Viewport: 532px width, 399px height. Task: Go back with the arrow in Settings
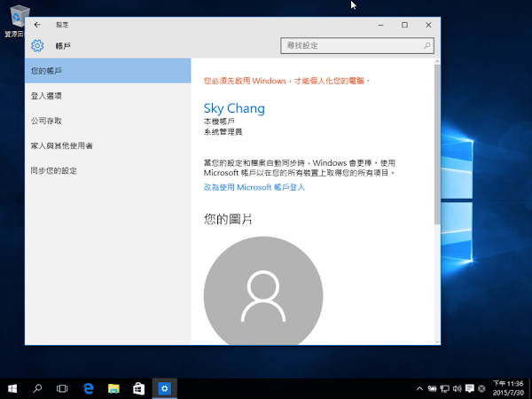[x=37, y=25]
